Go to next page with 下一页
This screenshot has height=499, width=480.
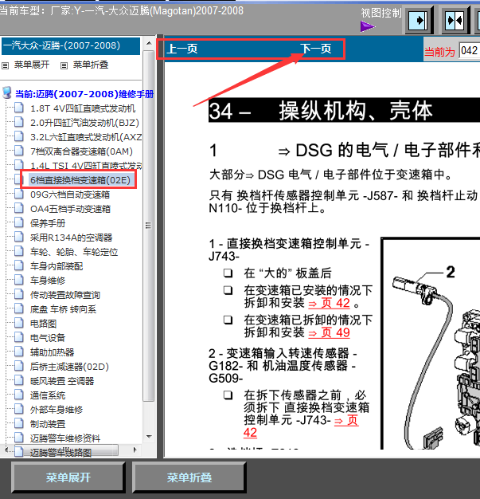pos(316,49)
